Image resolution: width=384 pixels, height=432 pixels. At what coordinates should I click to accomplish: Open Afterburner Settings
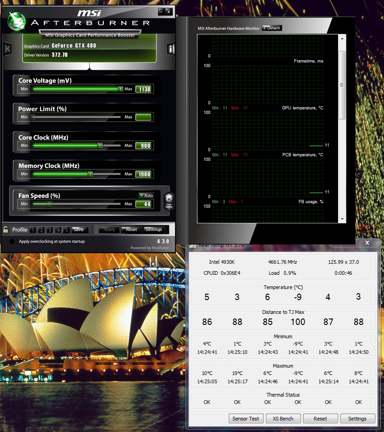click(153, 229)
